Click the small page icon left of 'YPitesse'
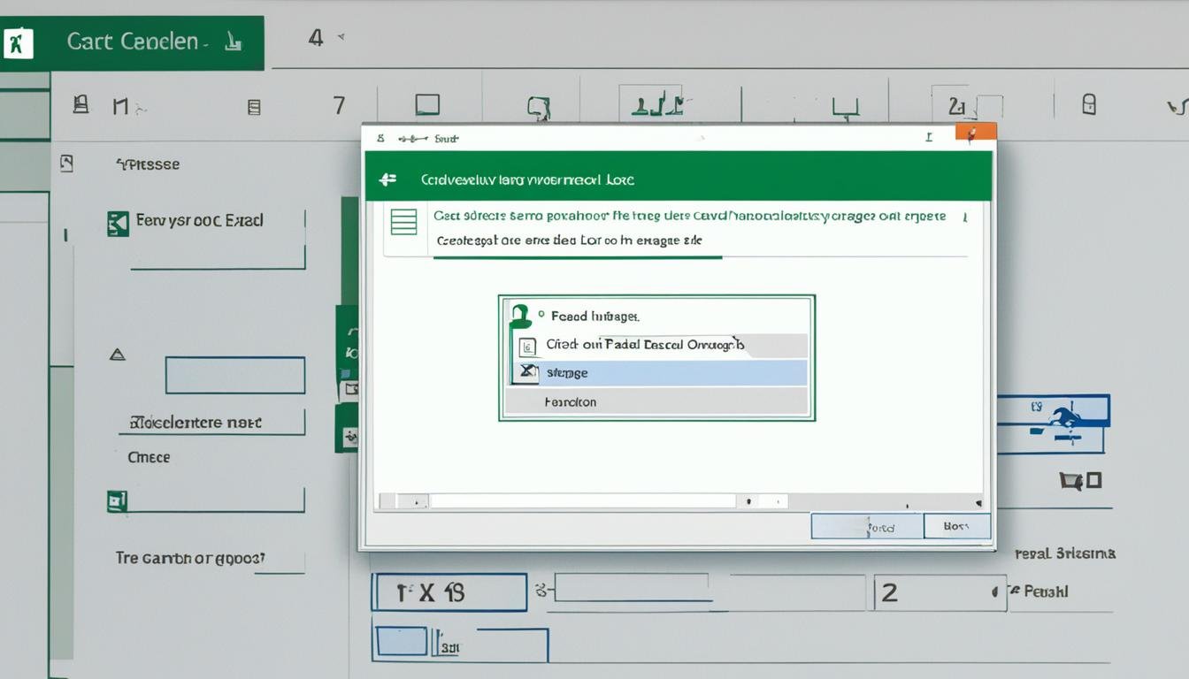 (x=65, y=164)
